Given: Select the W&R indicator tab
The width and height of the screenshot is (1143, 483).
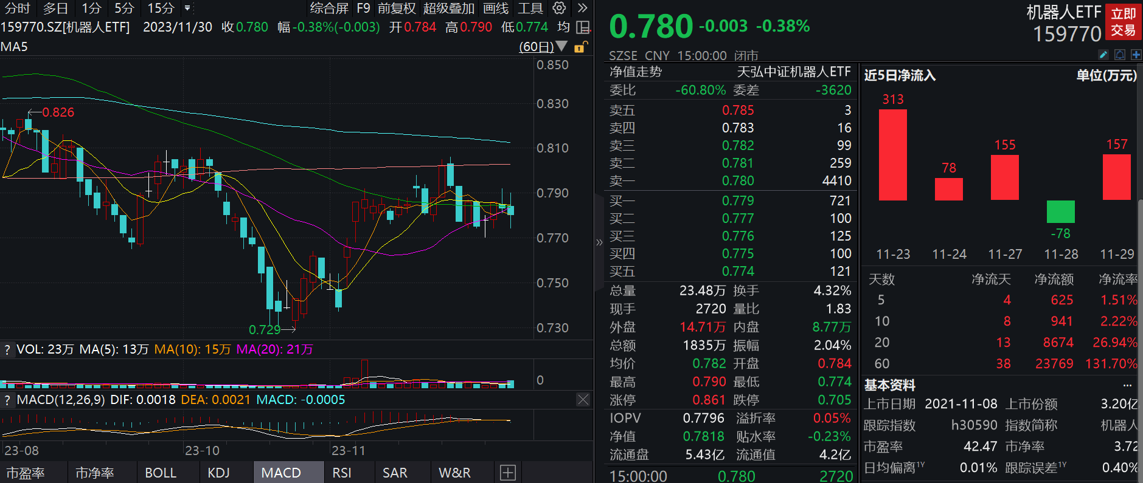Looking at the screenshot, I should tap(454, 473).
